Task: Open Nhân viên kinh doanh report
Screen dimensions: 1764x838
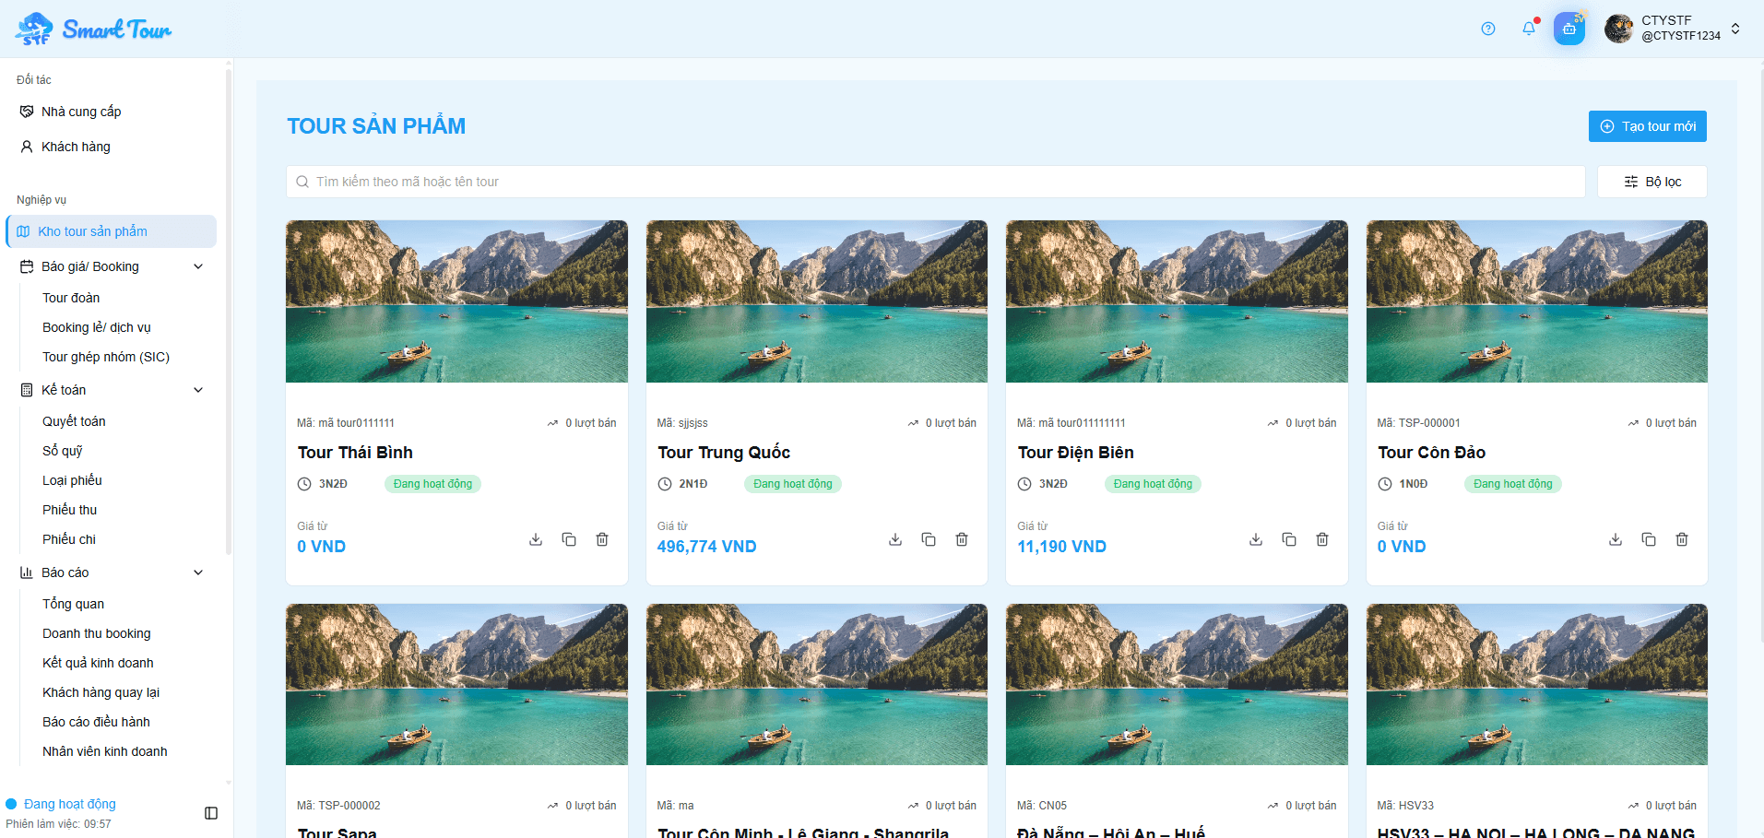Action: 105,751
